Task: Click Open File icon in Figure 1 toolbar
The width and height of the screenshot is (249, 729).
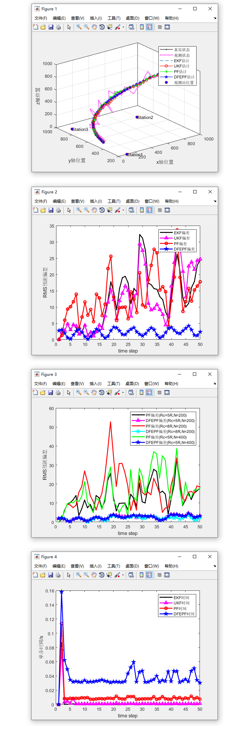Action: 43,27
